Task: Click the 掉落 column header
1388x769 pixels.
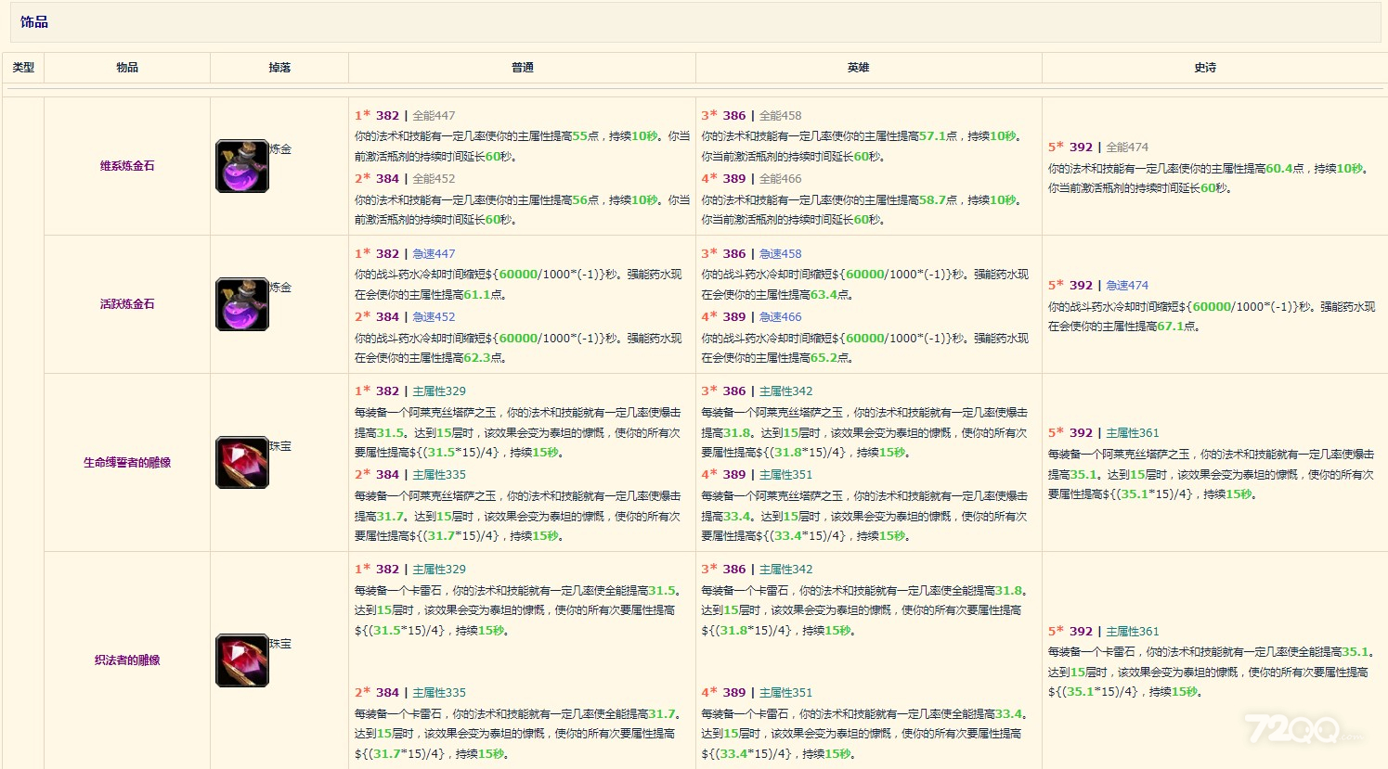Action: (x=279, y=68)
